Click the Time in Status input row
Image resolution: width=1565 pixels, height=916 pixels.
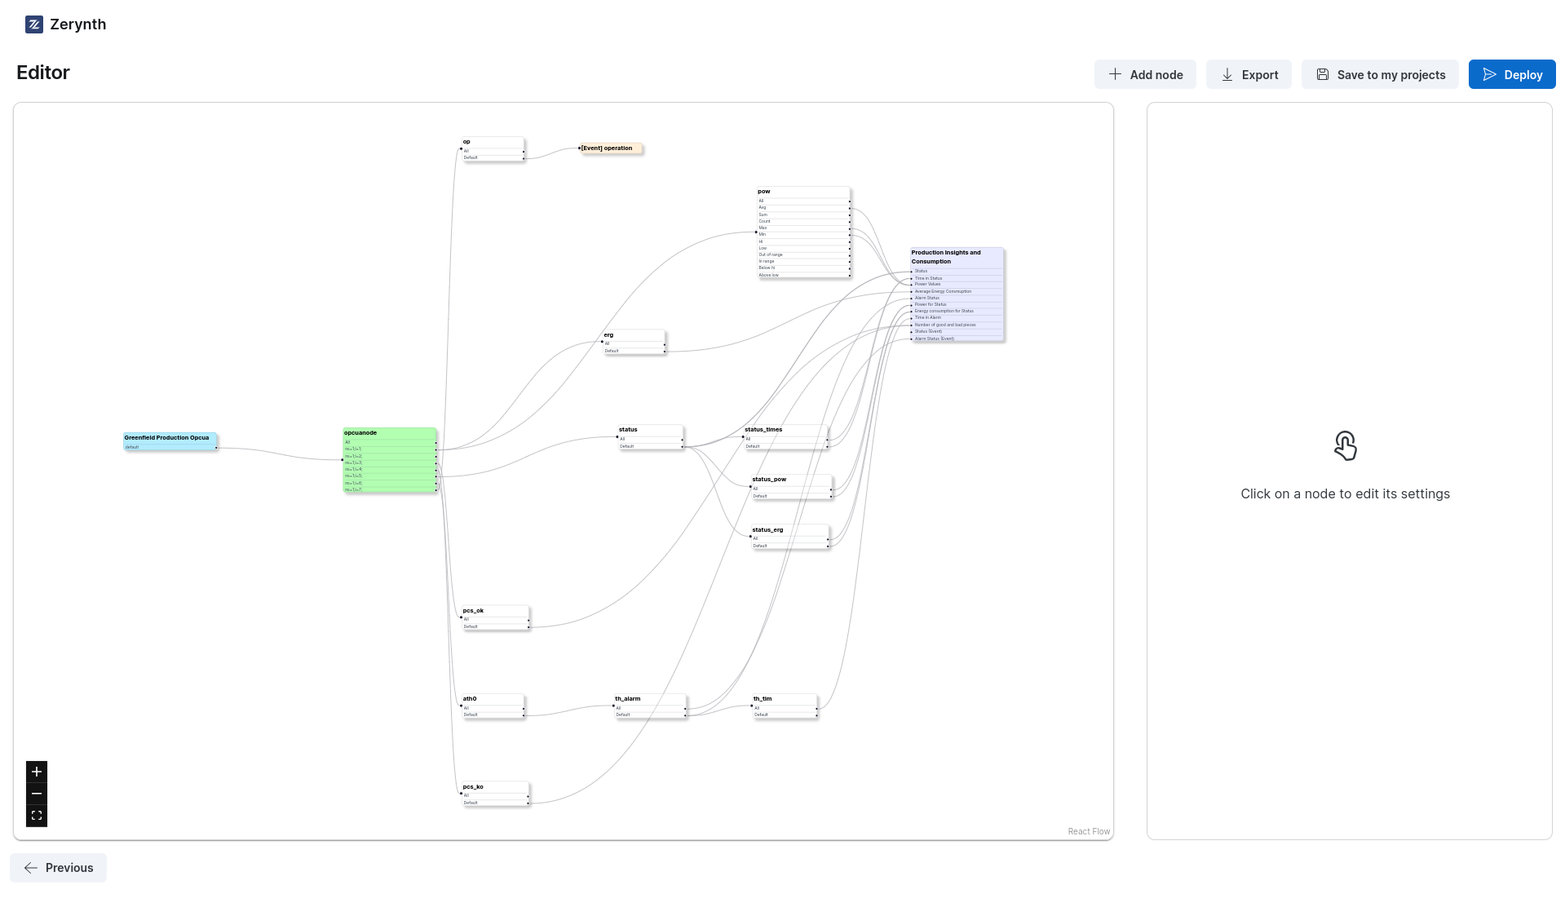(x=957, y=278)
